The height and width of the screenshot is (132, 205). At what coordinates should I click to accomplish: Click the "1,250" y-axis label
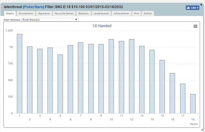click(x=9, y=31)
